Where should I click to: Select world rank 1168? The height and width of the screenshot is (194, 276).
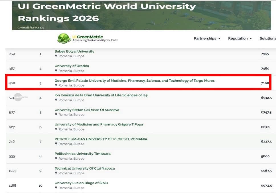point(12,185)
